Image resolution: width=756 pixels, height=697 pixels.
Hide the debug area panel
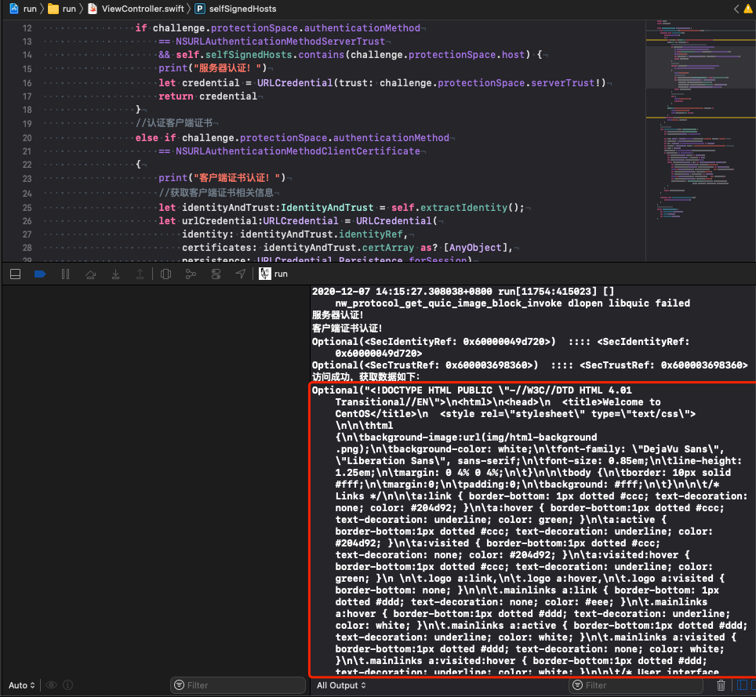pos(15,274)
